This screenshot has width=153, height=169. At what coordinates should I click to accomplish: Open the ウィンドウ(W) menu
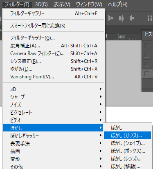point(89,4)
